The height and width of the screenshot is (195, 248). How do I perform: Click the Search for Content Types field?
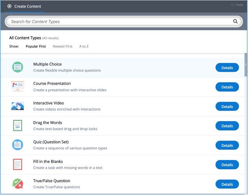click(x=119, y=22)
